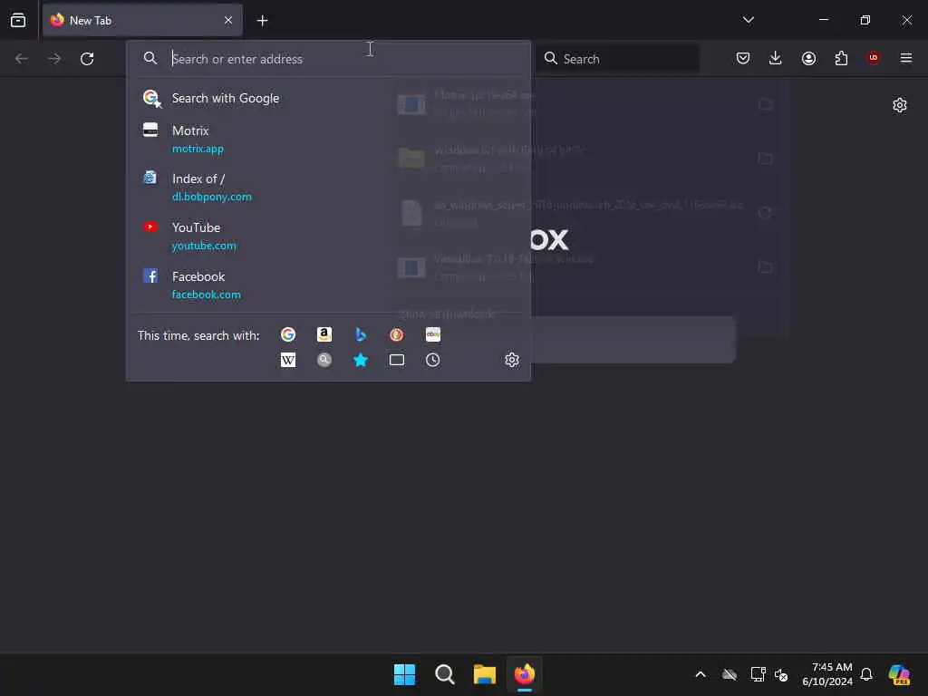Image resolution: width=928 pixels, height=696 pixels.
Task: Open search settings gear in dropdown
Action: point(512,360)
